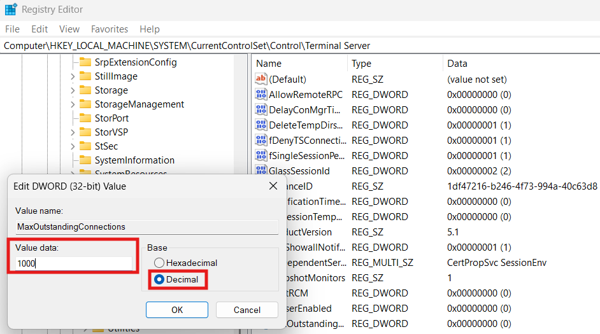Screen dimensions: 600x334
Task: Click the registry path address bar
Action: [x=299, y=46]
